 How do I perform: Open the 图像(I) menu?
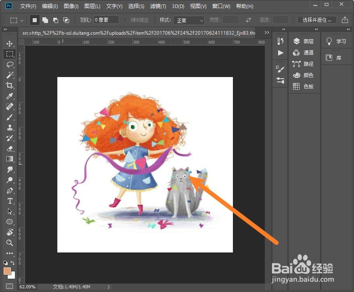click(71, 6)
